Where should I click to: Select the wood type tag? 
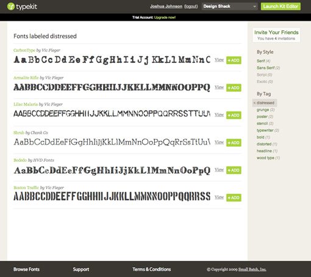tap(265, 158)
